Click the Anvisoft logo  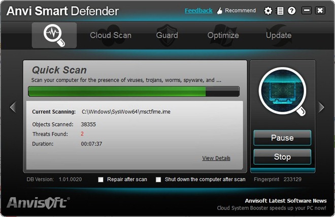tap(38, 202)
